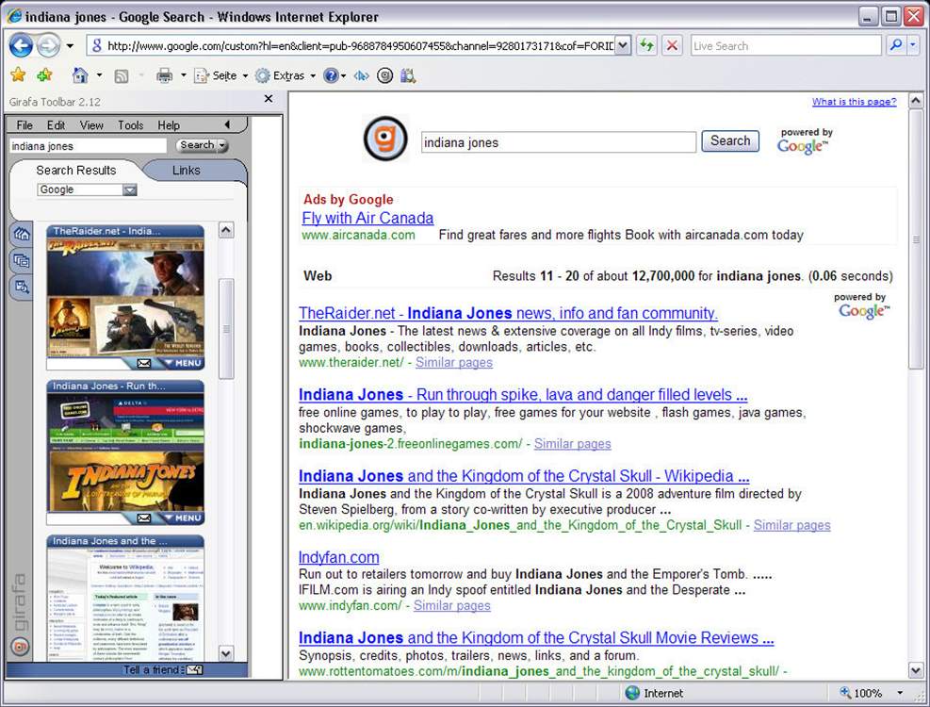
Task: Click the Research books toolbar icon
Action: 408,75
